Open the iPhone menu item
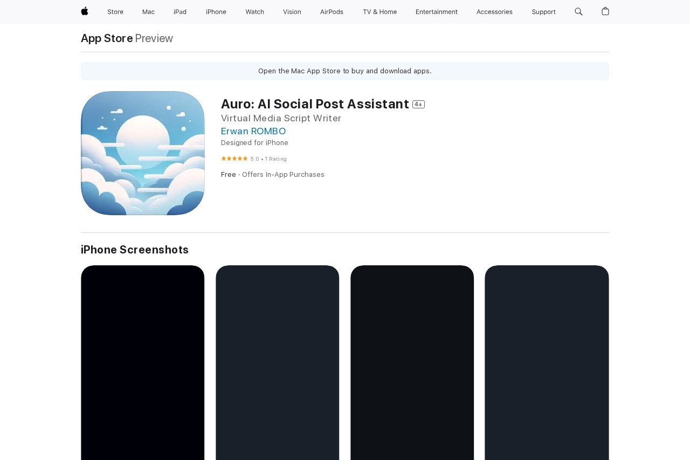 coord(216,12)
